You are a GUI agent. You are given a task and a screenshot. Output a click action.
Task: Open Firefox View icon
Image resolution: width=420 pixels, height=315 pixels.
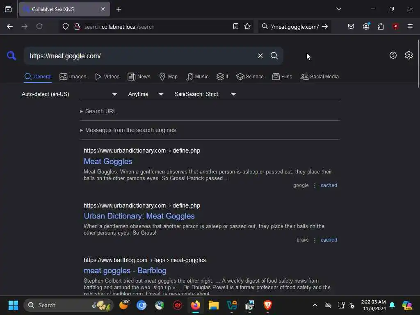(8, 9)
